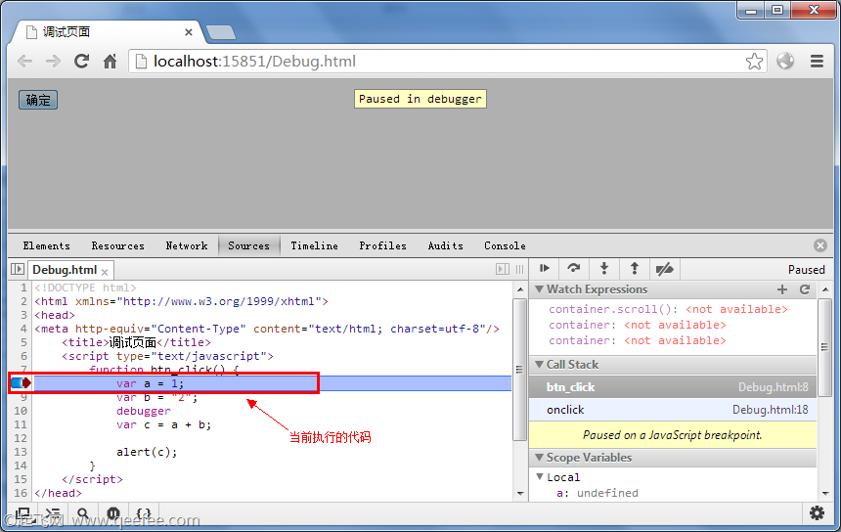Select container.scroll() watch expression
Screen dimensions: 841x532
(x=668, y=309)
